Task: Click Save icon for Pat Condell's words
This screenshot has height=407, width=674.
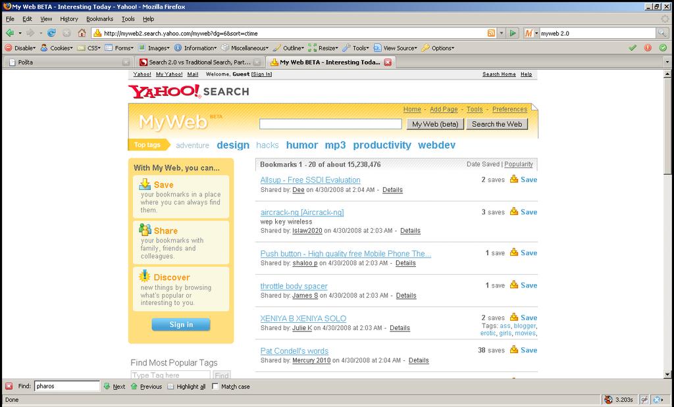Action: 514,350
